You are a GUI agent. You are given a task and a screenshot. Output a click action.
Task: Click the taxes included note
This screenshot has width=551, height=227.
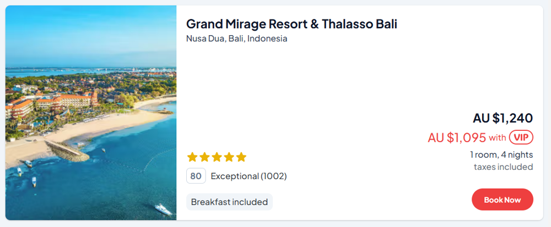pos(503,167)
